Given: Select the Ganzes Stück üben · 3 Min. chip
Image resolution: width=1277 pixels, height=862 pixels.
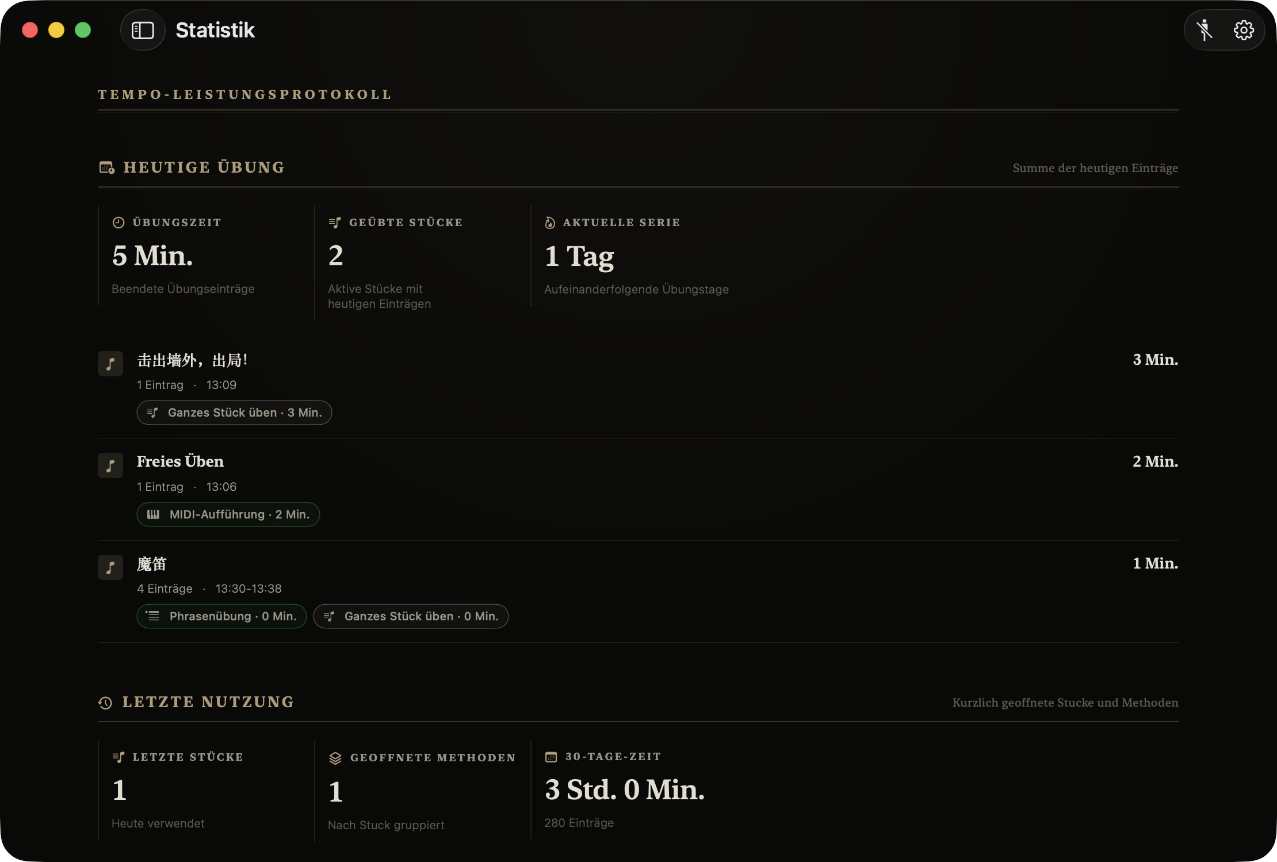Looking at the screenshot, I should [x=234, y=413].
